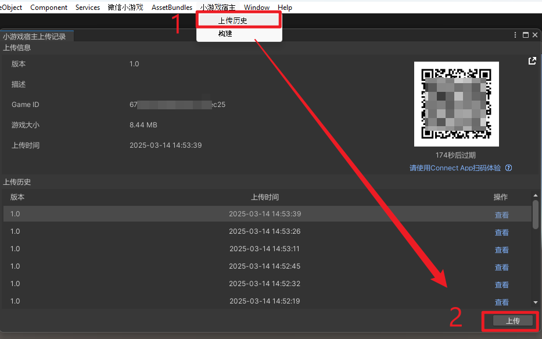This screenshot has height=339, width=542.
Task: Click the help question mark icon
Action: (508, 168)
